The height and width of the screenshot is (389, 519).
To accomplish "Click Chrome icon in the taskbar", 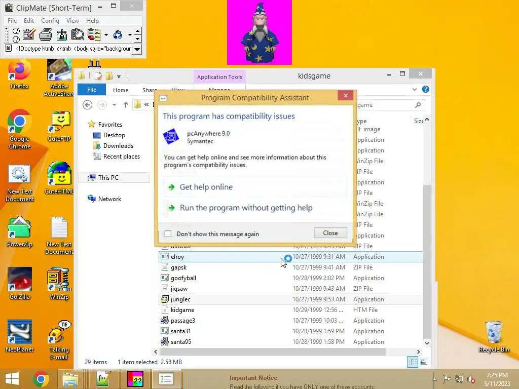I will coord(41,379).
